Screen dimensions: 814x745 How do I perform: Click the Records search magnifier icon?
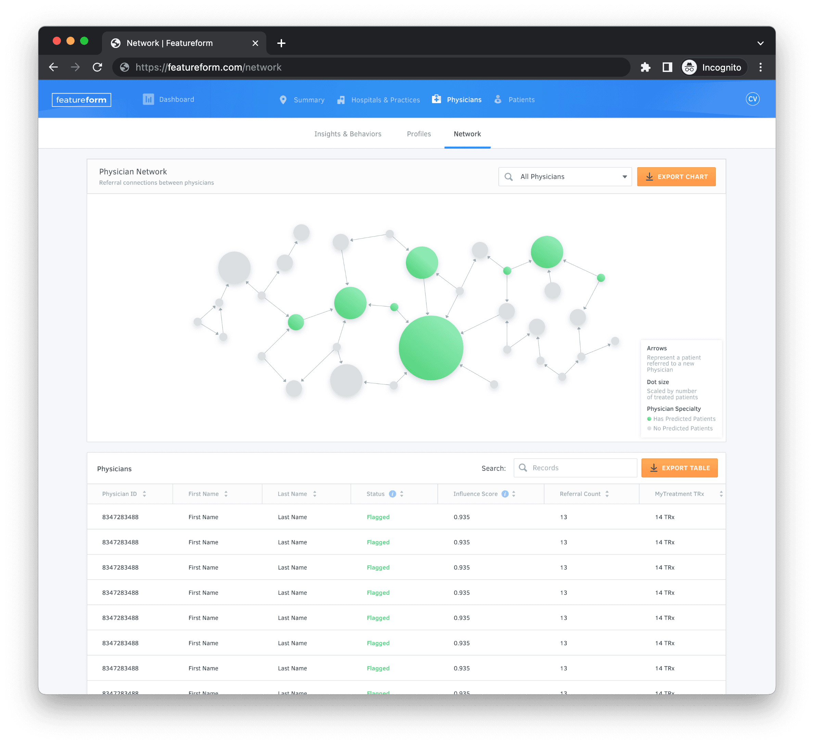(522, 468)
